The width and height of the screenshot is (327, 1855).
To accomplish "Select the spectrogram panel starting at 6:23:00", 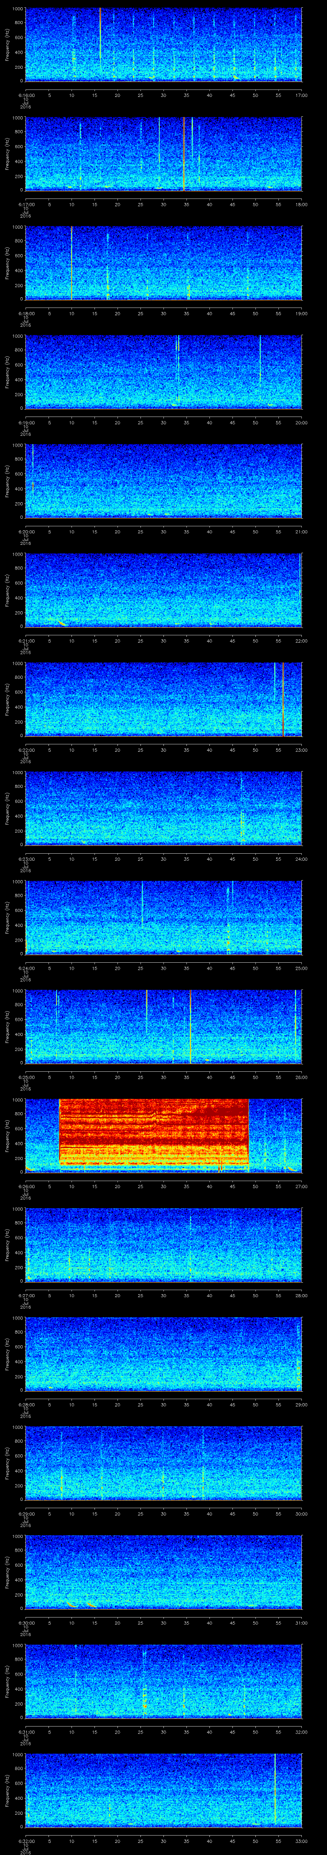I will pos(163,809).
